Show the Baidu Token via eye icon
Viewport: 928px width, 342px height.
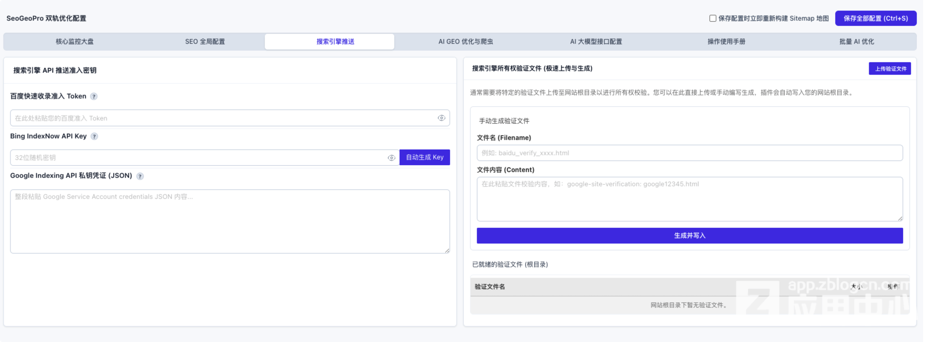click(x=442, y=118)
